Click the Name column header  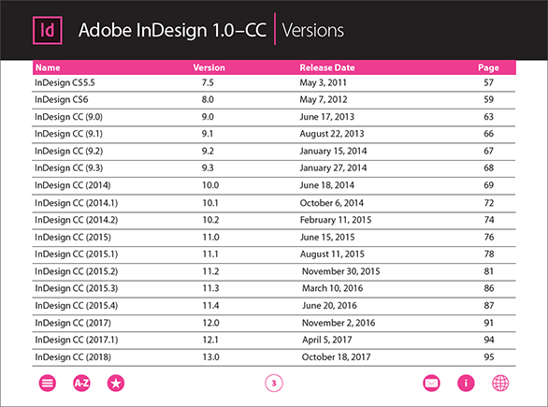click(48, 67)
